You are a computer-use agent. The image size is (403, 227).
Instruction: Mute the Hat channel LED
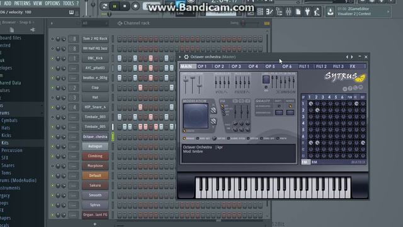click(x=52, y=98)
